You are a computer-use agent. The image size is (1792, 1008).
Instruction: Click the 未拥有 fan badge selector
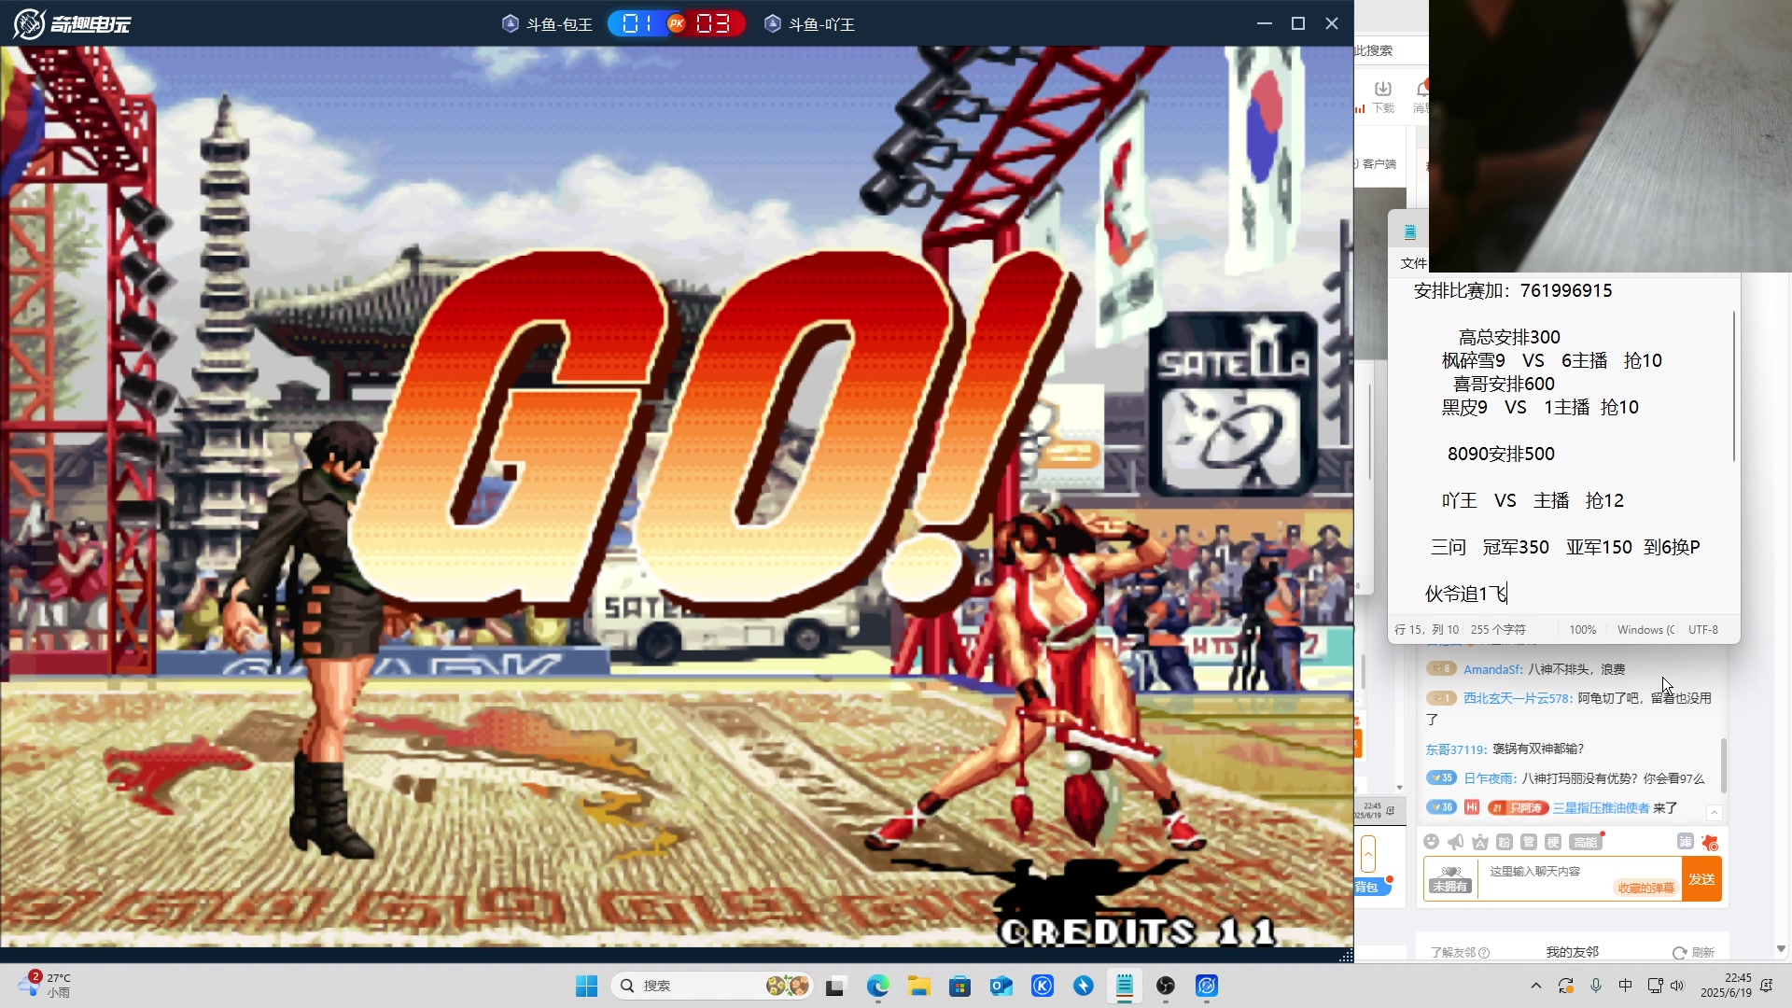(1450, 879)
